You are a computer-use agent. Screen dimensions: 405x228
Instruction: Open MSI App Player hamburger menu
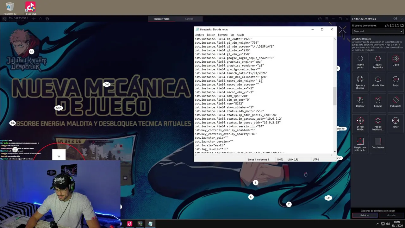point(327,19)
